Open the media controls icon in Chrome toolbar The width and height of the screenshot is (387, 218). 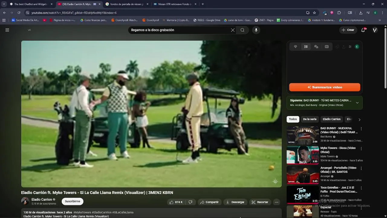click(368, 13)
